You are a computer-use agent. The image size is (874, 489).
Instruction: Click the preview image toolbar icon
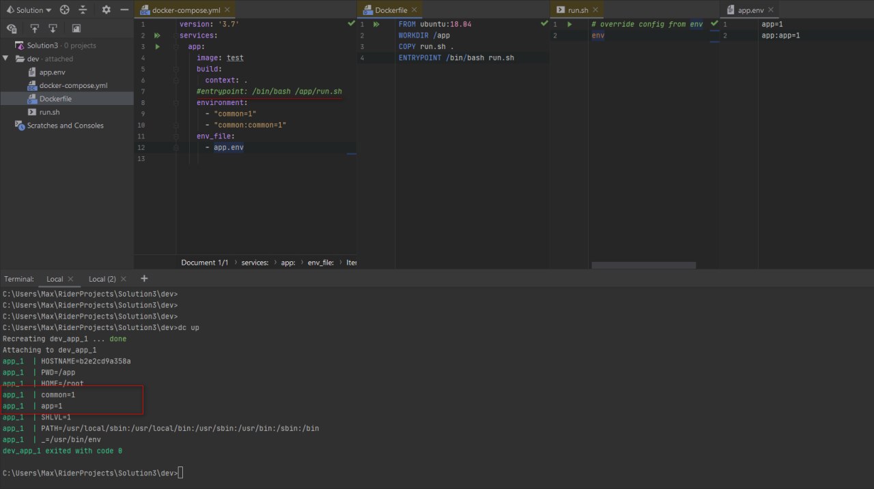[76, 29]
